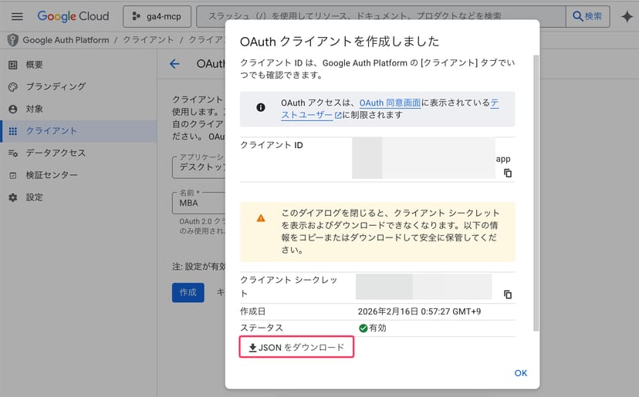The height and width of the screenshot is (397, 639).
Task: Open the 対象 sidebar item
Action: click(x=79, y=109)
